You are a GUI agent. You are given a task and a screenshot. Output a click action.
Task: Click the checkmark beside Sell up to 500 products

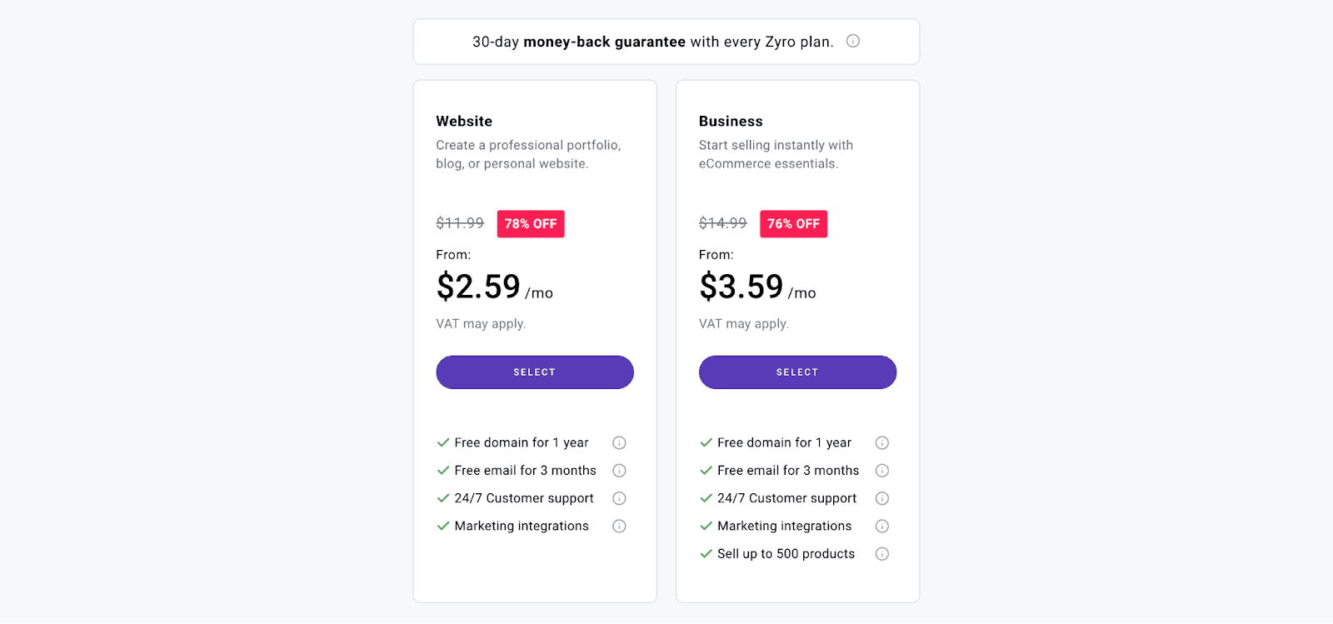pos(706,553)
